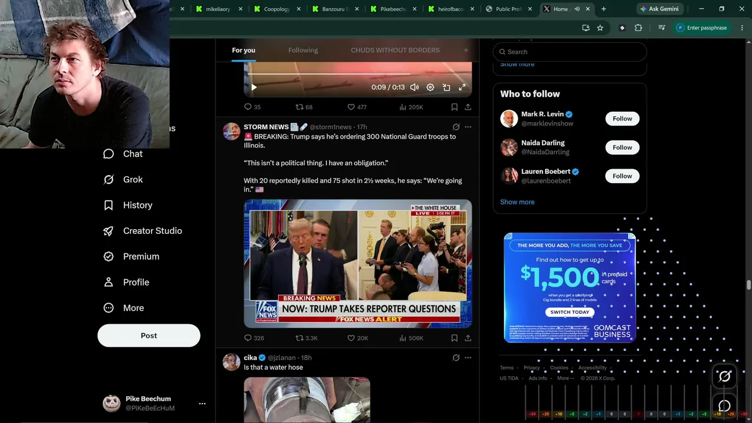
Task: Share the video post with 205K views
Action: 468,107
